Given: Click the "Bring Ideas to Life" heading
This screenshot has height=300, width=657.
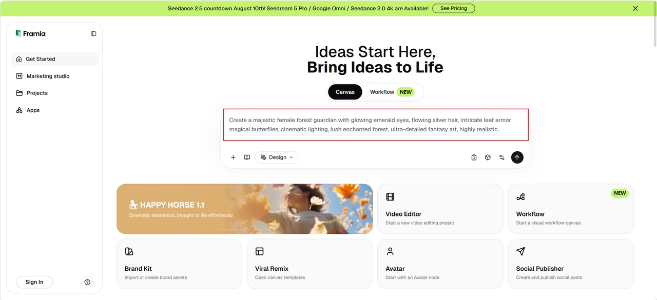Looking at the screenshot, I should point(375,67).
